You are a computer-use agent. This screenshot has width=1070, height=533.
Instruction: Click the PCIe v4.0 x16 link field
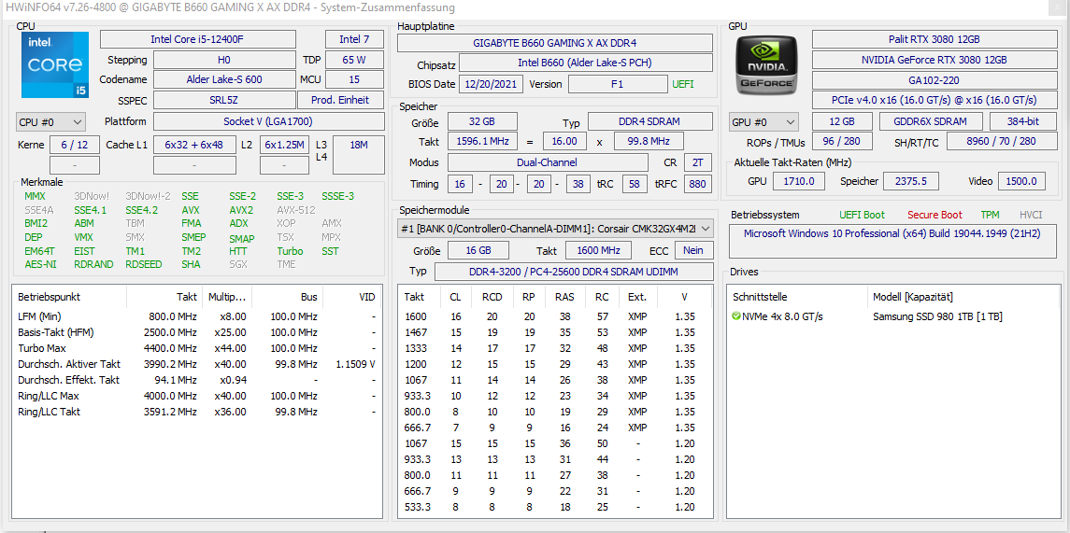point(934,100)
